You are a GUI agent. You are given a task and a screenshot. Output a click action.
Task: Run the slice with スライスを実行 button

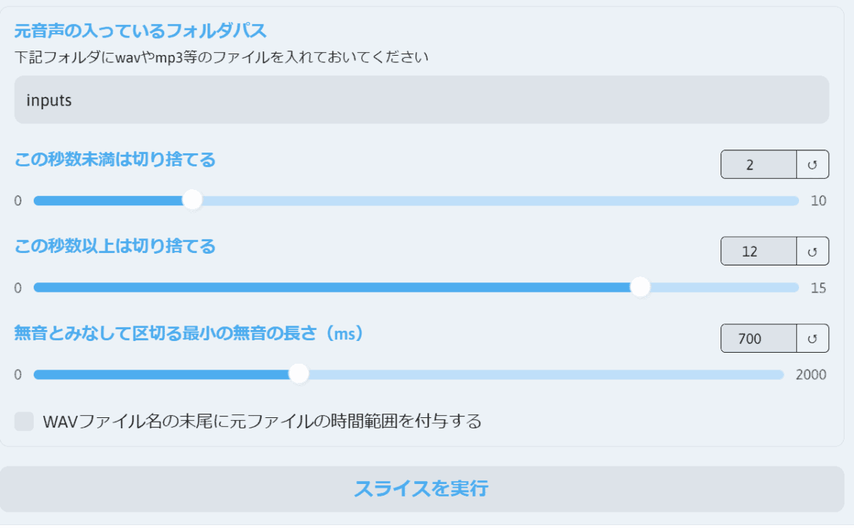(422, 489)
